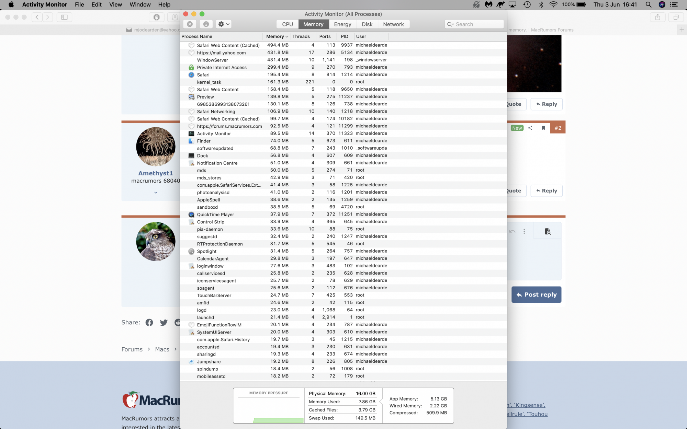Toggle the Safari sidebar button
The height and width of the screenshot is (429, 687).
tap(64, 17)
